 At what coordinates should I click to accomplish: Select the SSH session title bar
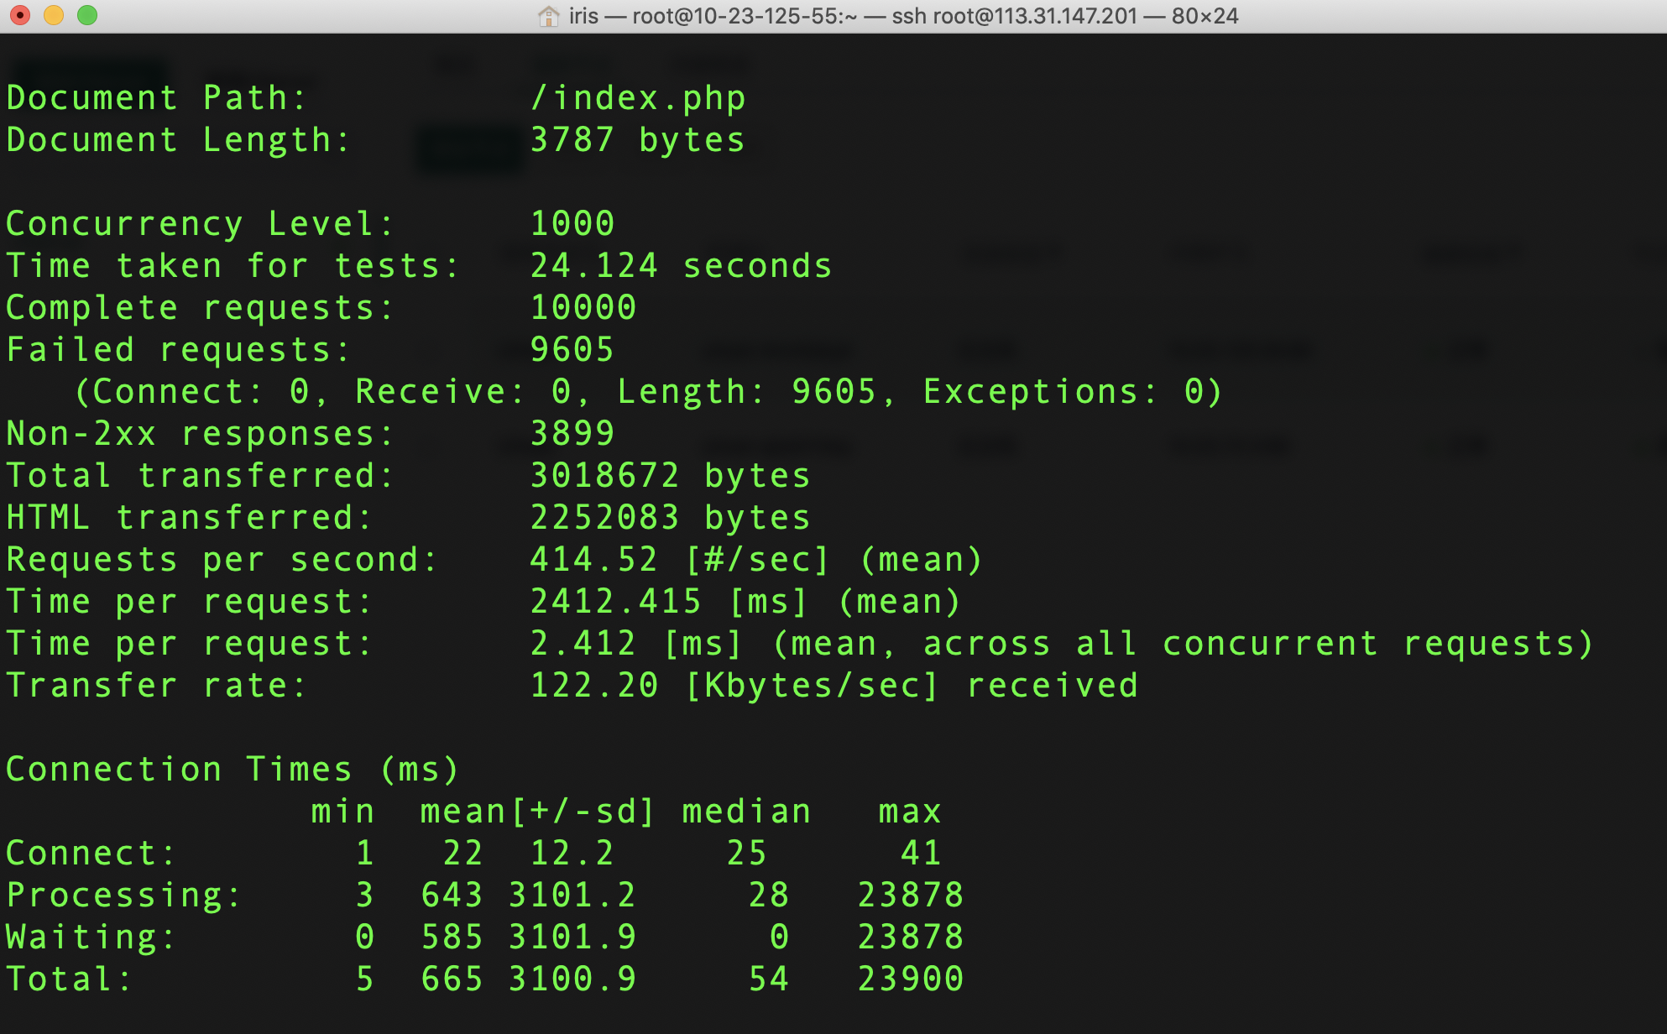[833, 14]
